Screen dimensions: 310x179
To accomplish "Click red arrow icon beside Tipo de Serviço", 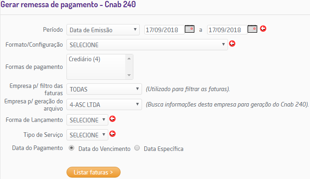I will (x=112, y=134).
